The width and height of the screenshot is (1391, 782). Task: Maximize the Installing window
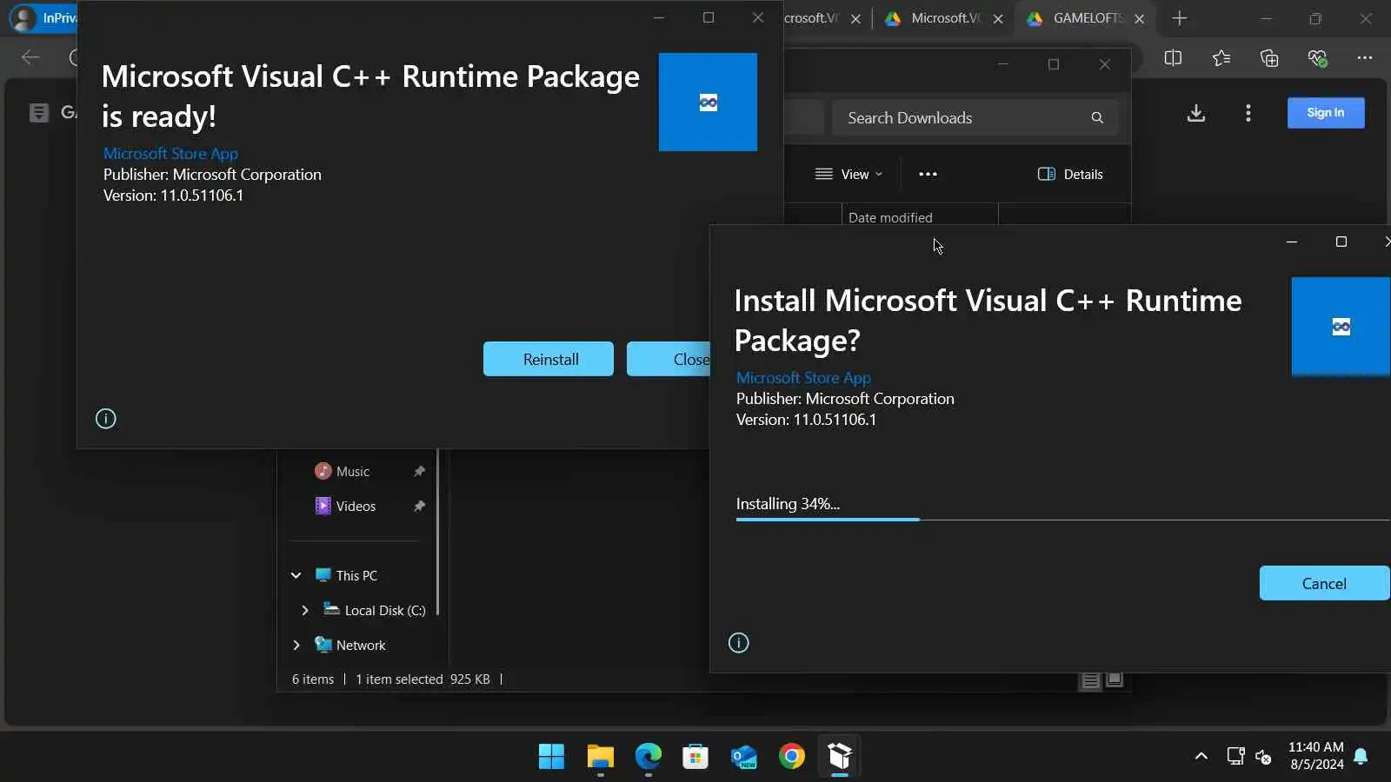(1341, 242)
